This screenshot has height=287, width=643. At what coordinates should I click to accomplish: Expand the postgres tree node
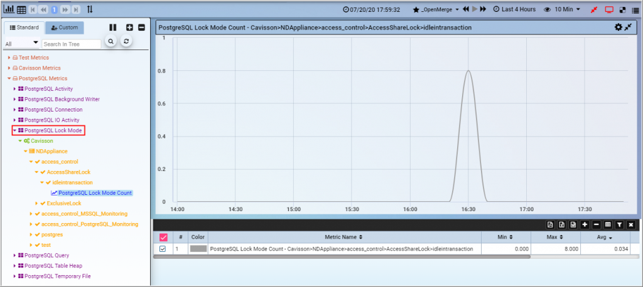tap(31, 234)
